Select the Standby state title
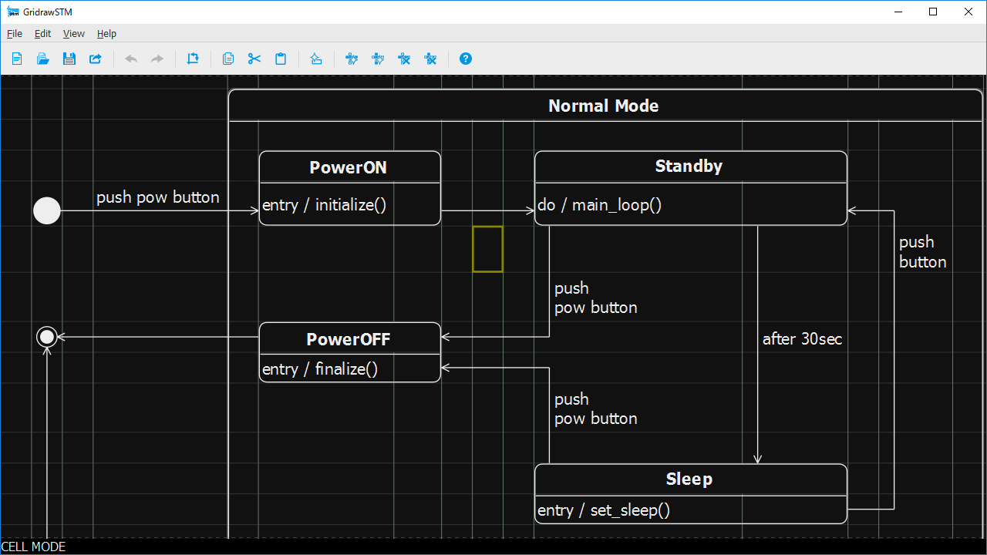This screenshot has width=987, height=555. [x=689, y=166]
